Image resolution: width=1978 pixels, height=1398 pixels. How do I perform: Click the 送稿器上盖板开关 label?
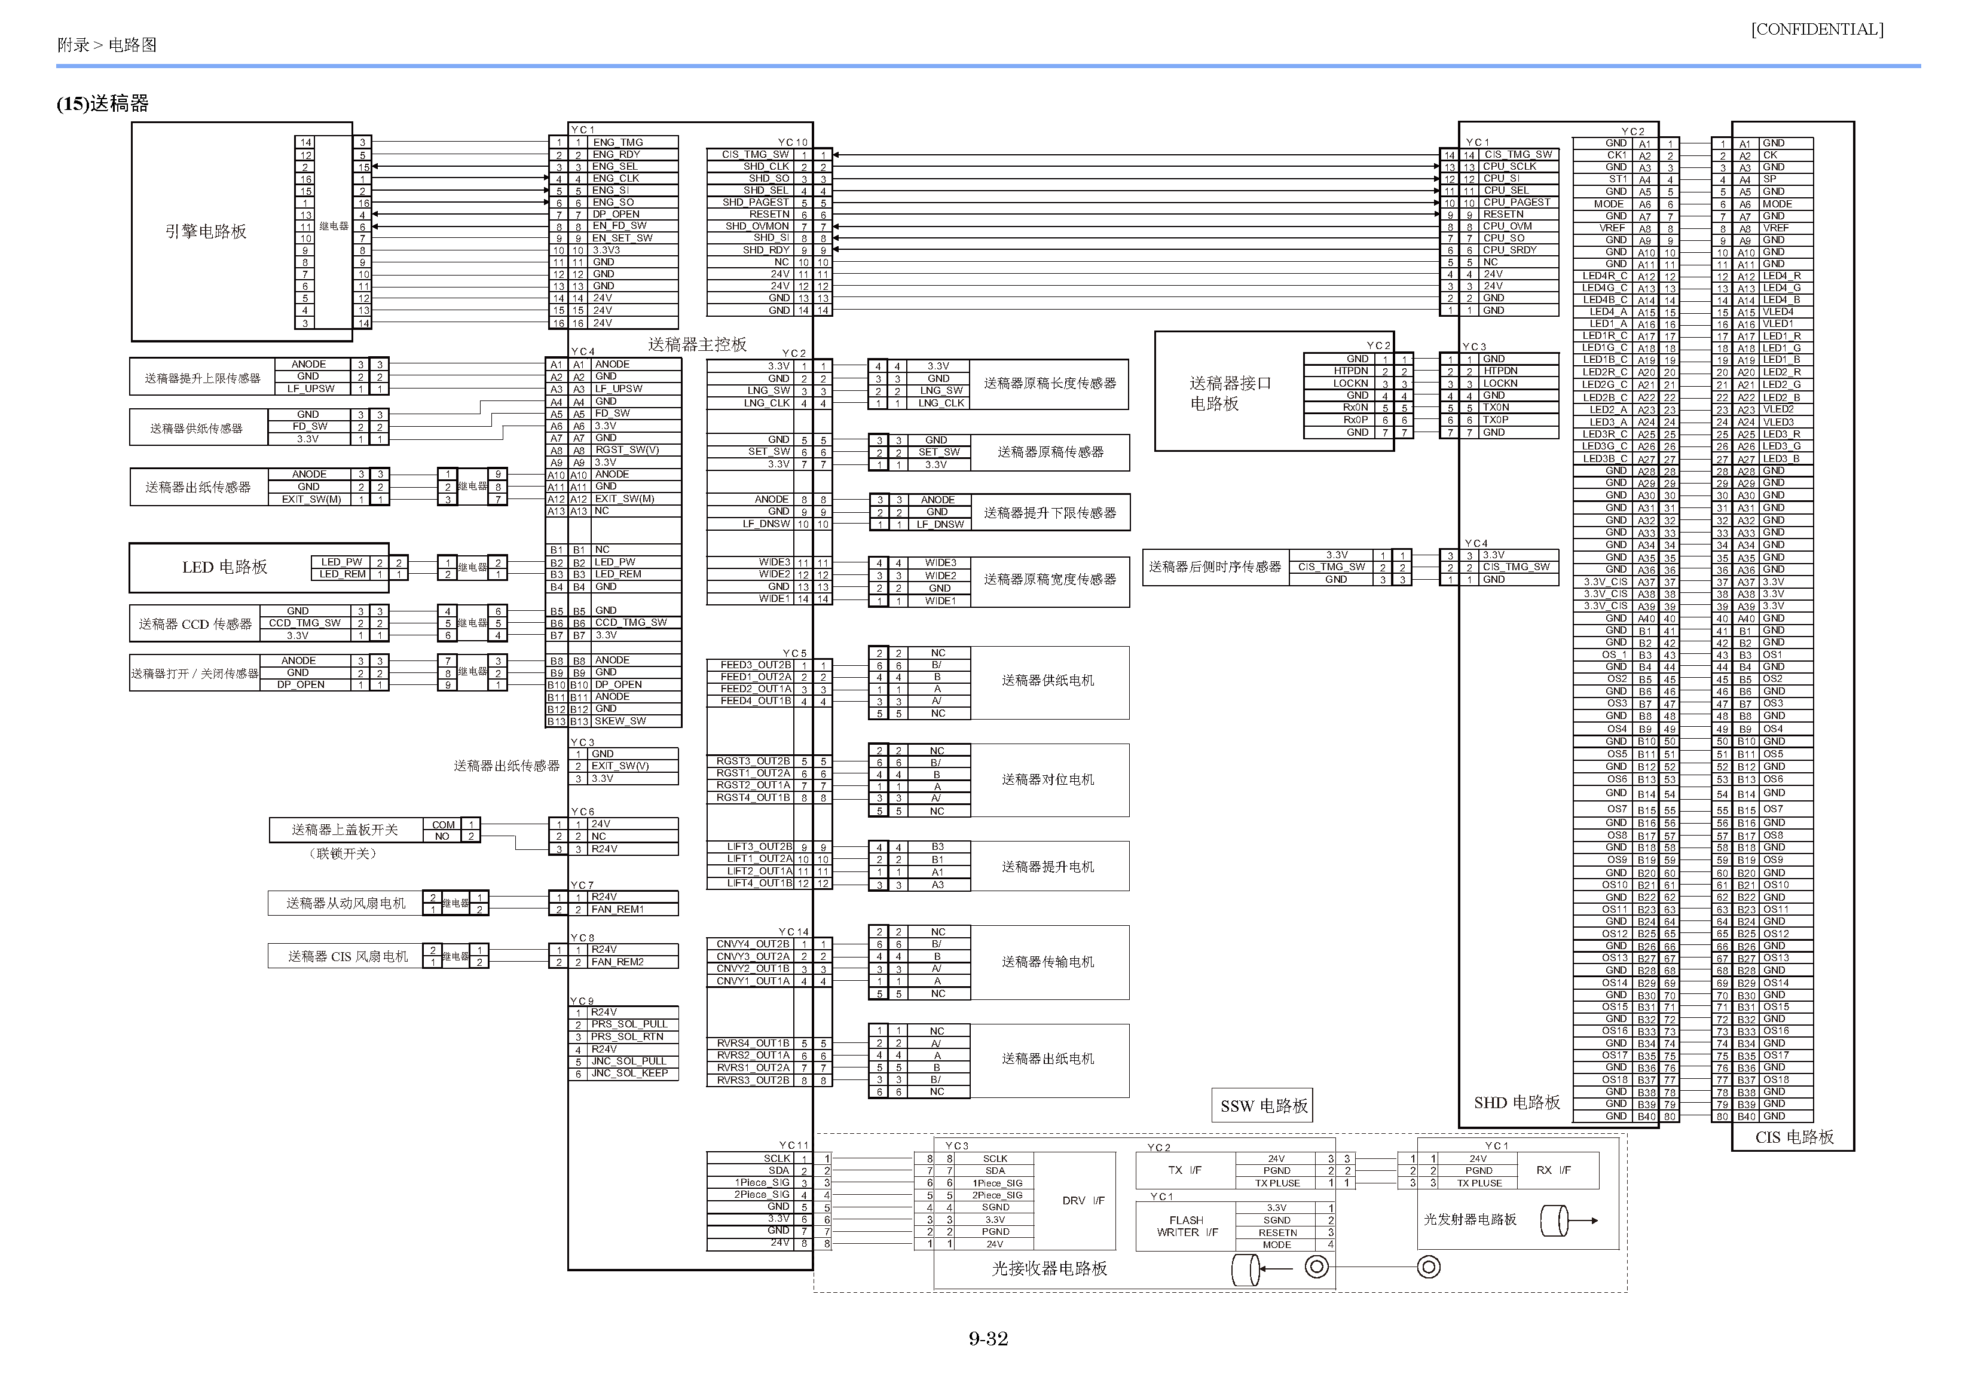(344, 830)
